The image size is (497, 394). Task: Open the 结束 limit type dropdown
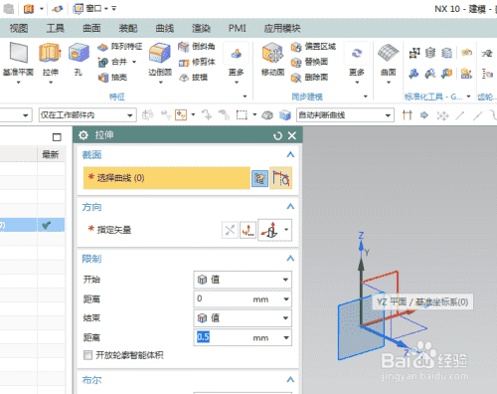243,318
